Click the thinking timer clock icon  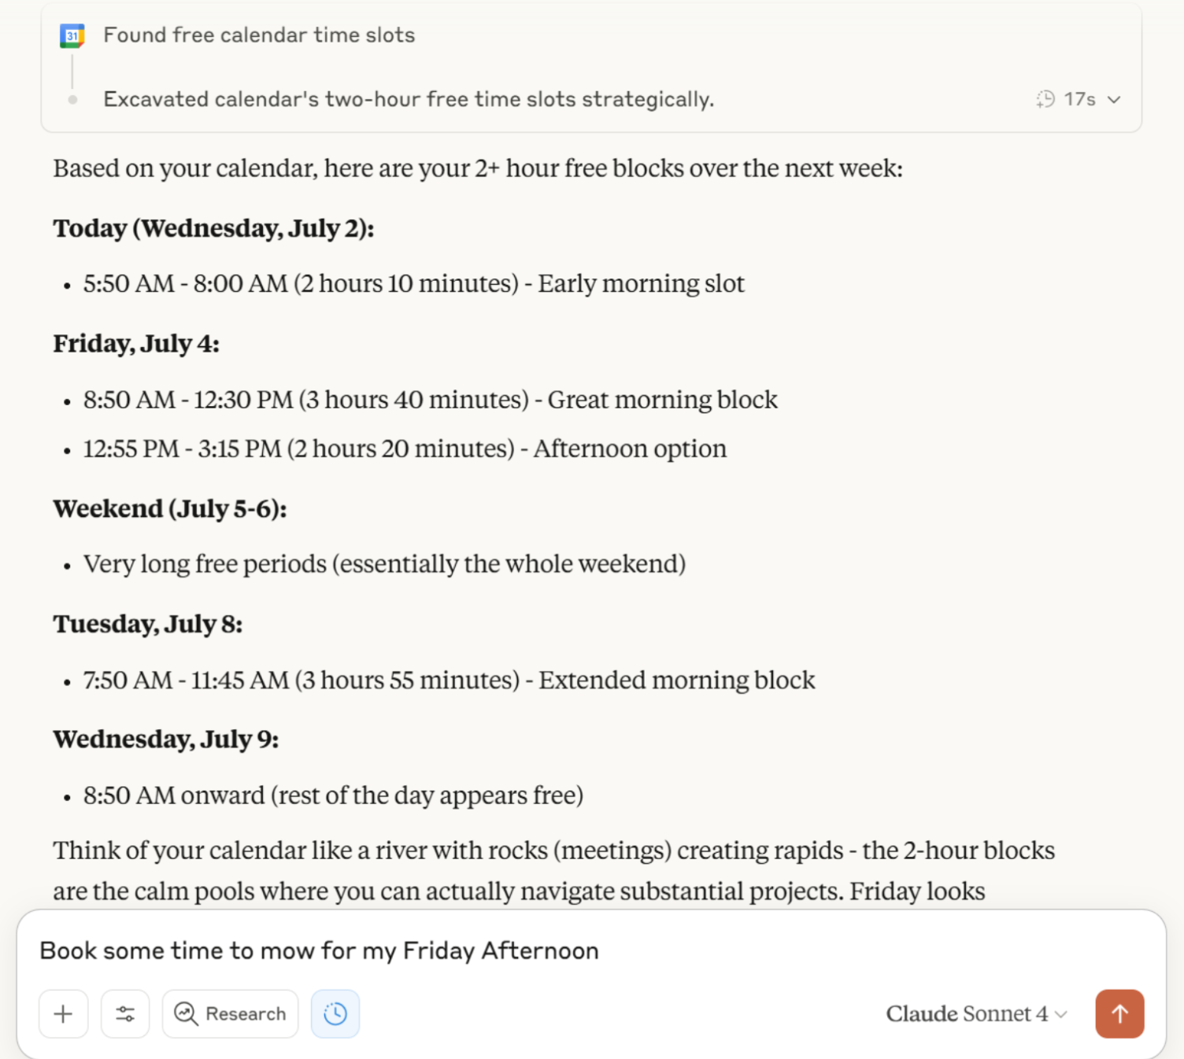point(1045,99)
